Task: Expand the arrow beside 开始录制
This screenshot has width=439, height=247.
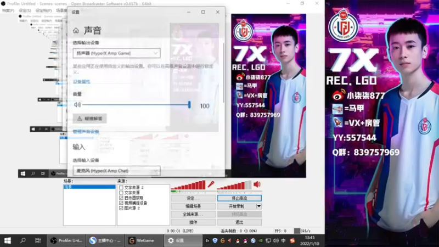Action: click(258, 206)
